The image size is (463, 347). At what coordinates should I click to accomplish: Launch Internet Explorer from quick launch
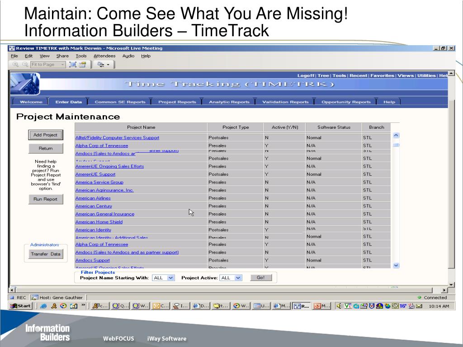coord(43,306)
